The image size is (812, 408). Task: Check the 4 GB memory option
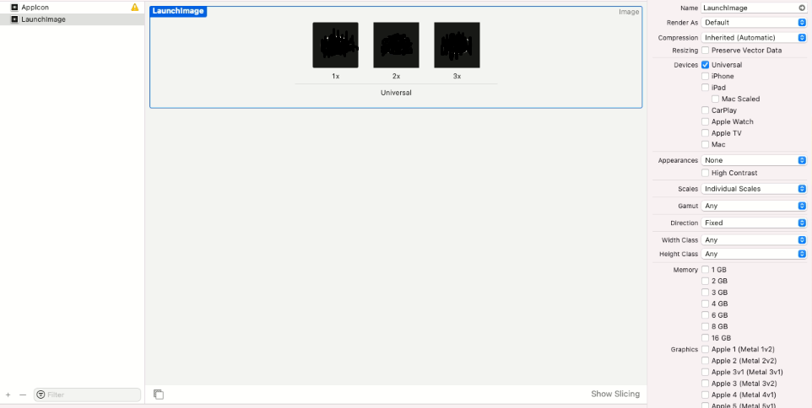pyautogui.click(x=706, y=303)
